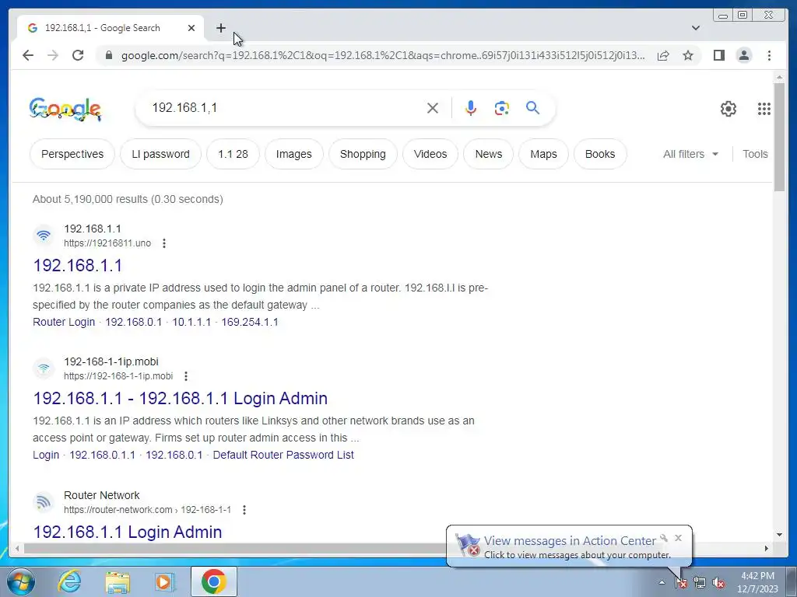
Task: Bookmark this page with the star icon
Action: (688, 55)
